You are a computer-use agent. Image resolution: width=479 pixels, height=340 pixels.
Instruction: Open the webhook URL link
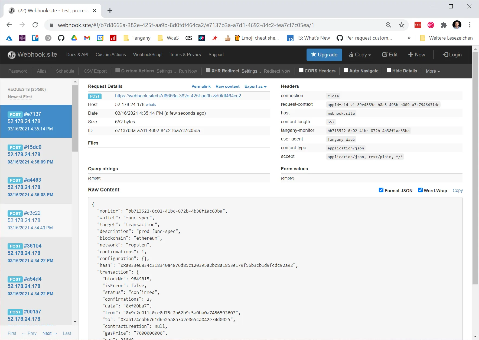pyautogui.click(x=178, y=96)
